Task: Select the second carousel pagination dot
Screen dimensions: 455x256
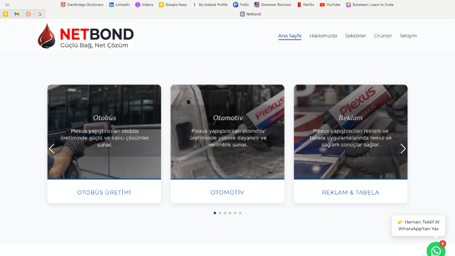Action: click(x=220, y=213)
